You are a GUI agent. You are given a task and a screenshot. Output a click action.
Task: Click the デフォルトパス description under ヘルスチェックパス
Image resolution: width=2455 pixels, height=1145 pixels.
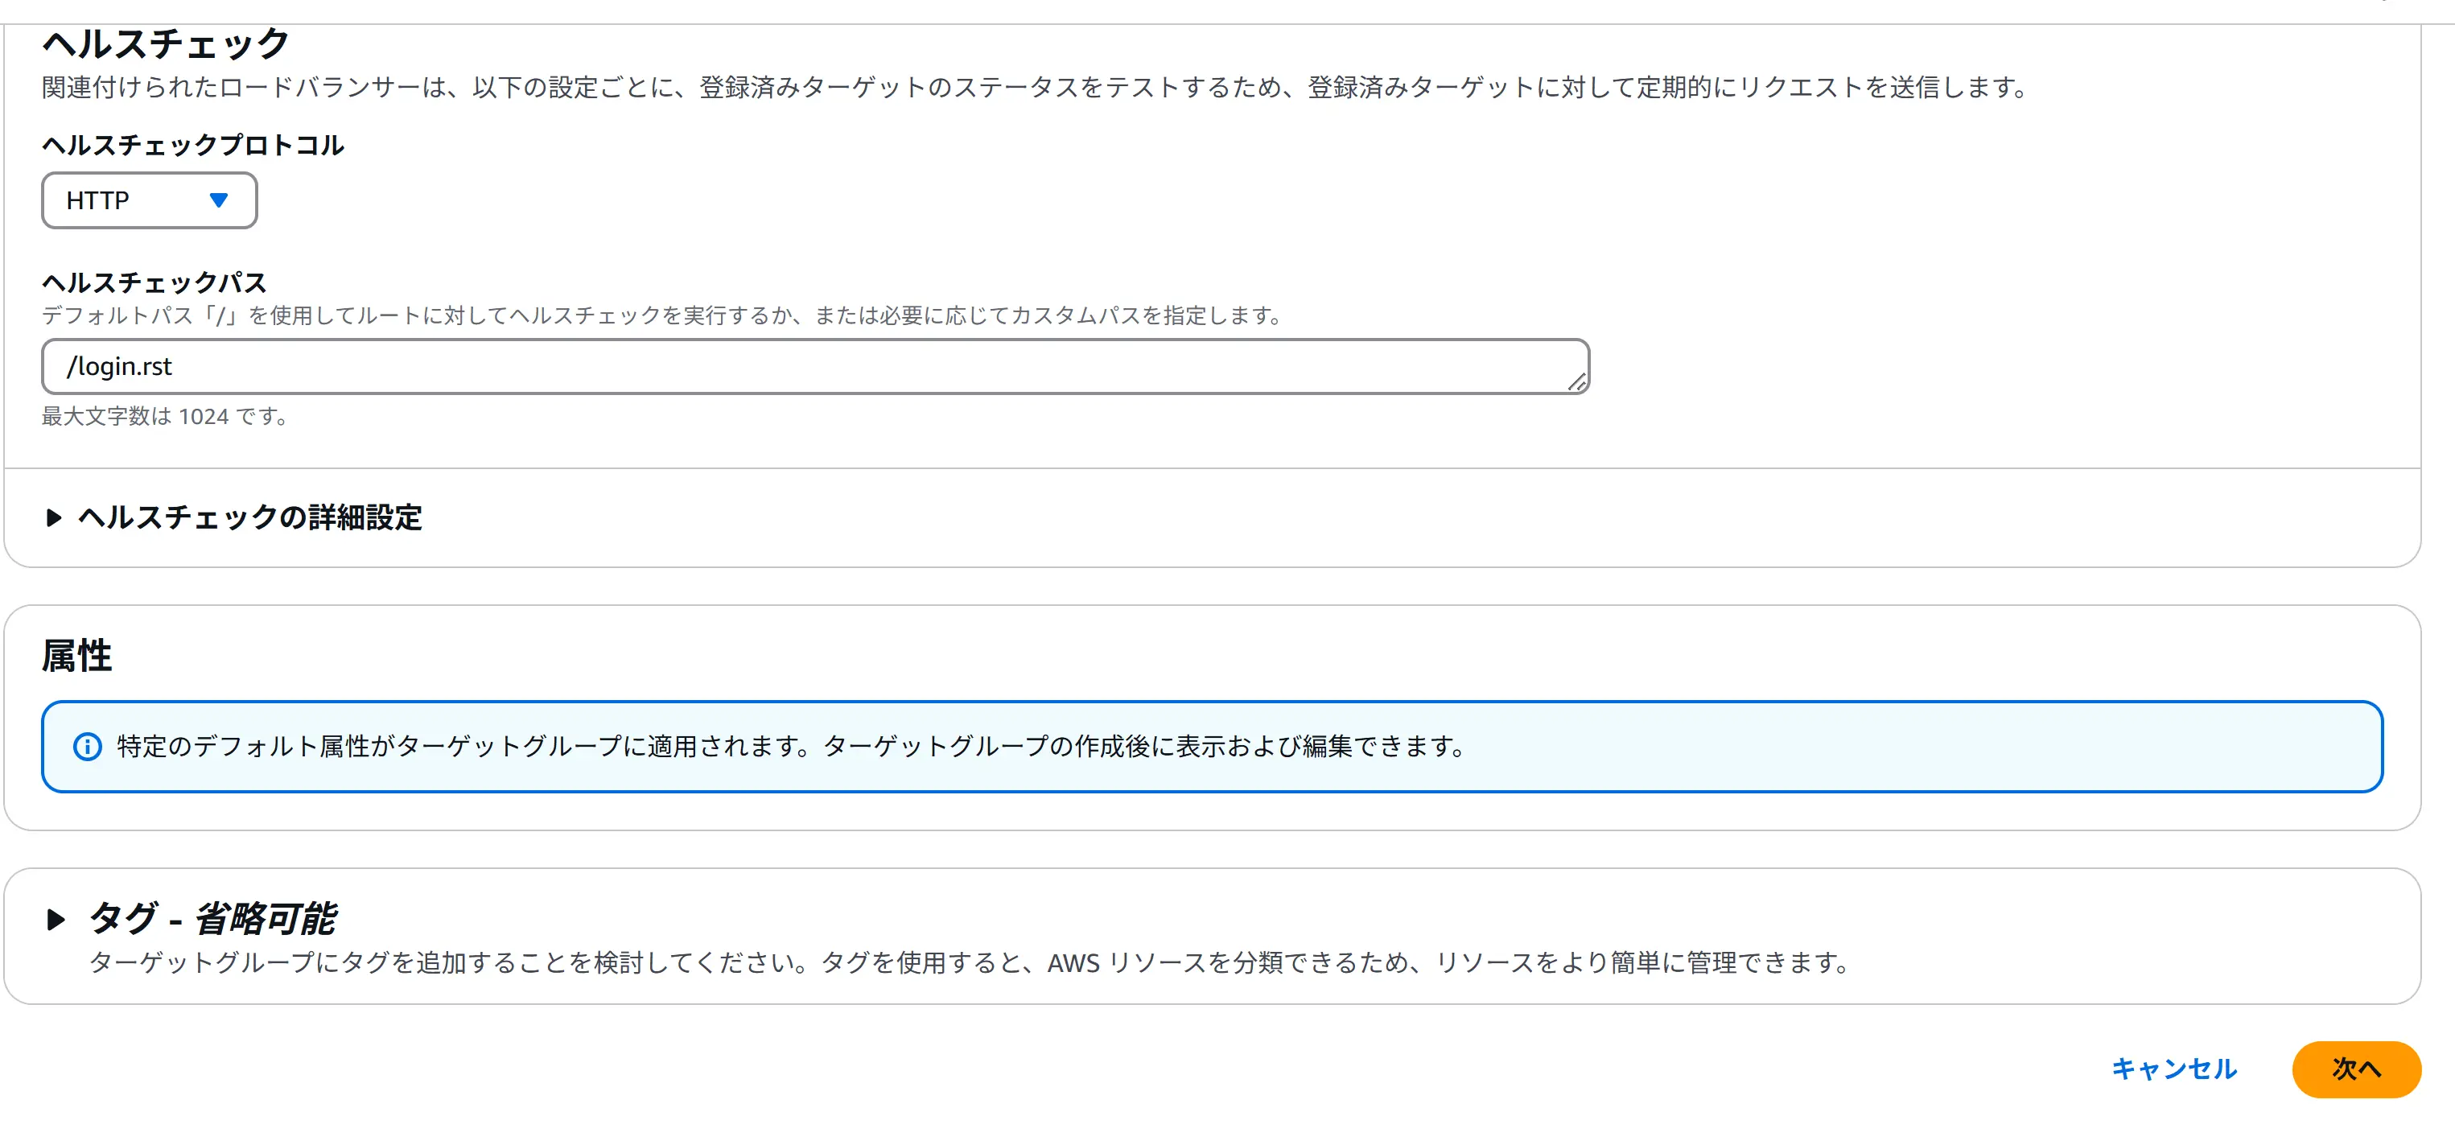click(661, 315)
